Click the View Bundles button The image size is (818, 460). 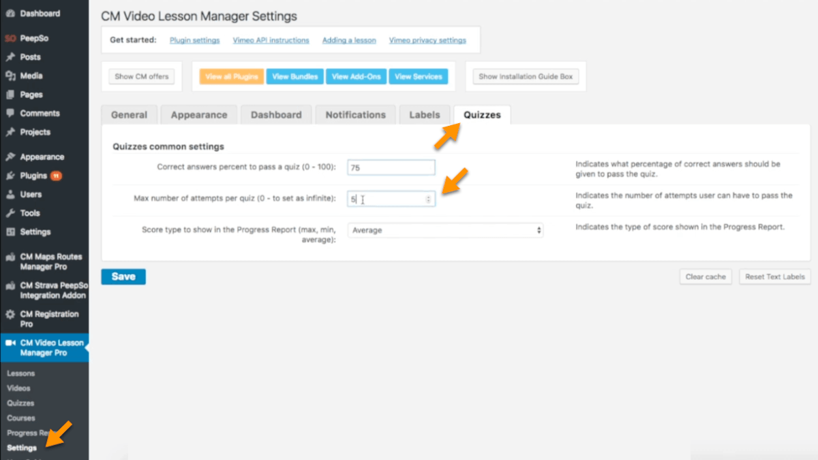click(x=294, y=77)
